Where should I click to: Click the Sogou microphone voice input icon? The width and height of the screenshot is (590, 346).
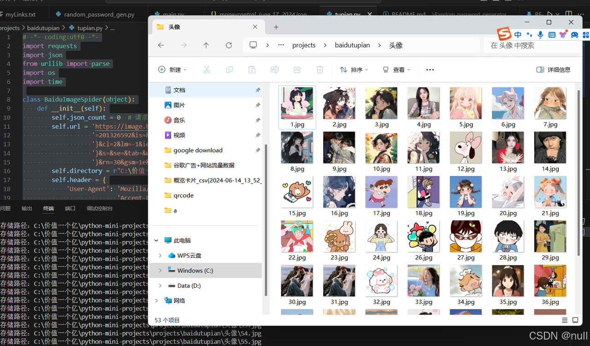(x=540, y=35)
